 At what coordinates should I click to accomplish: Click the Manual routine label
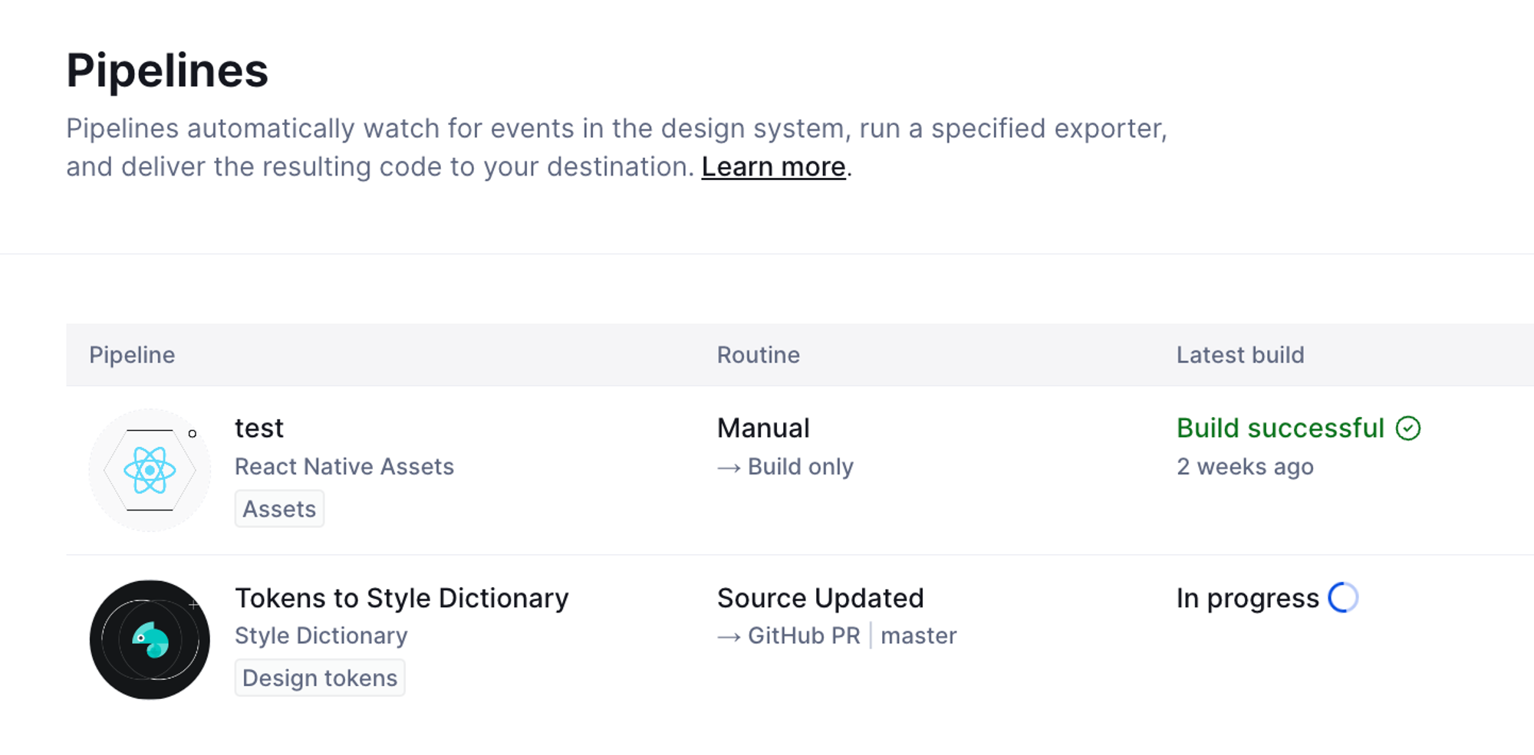(x=763, y=428)
